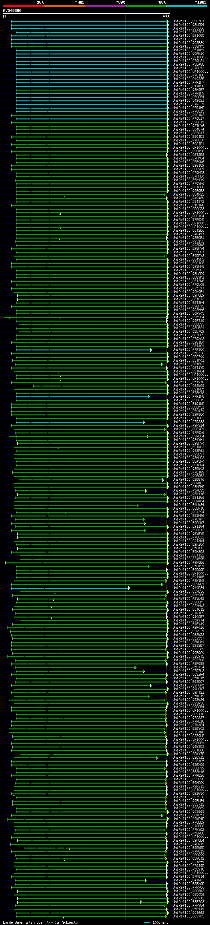Click hit label UniRef100_A9PET9
Screen dimensions: 210x925
point(188,400)
